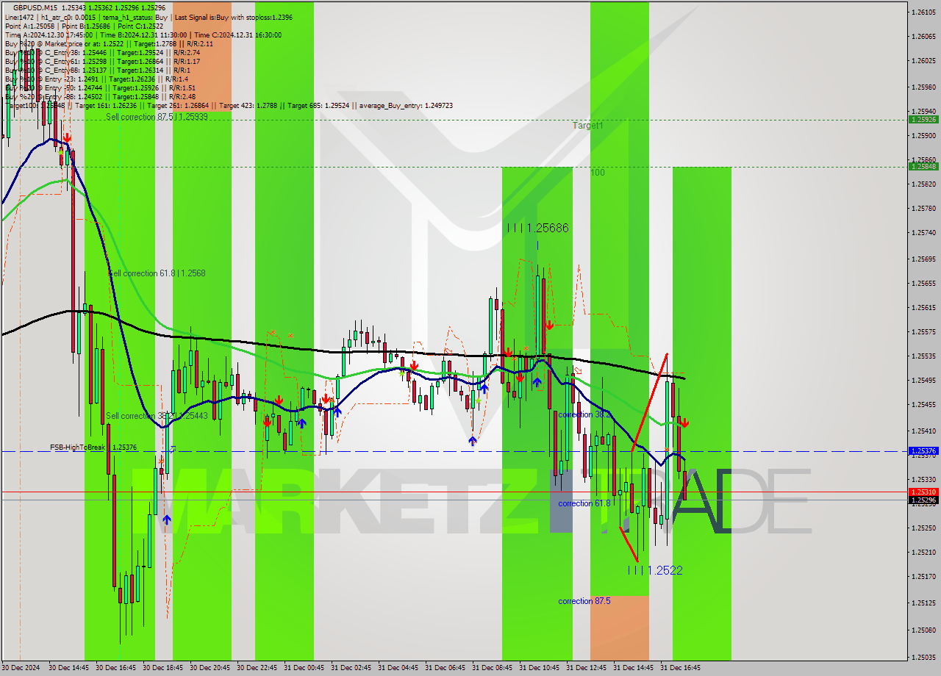The width and height of the screenshot is (941, 676).
Task: Click the blue buy arrow below the 30 Dec 18:45 candle
Action: click(x=167, y=519)
